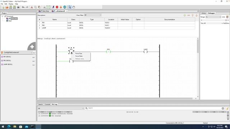Click the LAMP coil in the ladder
230x129 pixels.
pyautogui.click(x=146, y=52)
